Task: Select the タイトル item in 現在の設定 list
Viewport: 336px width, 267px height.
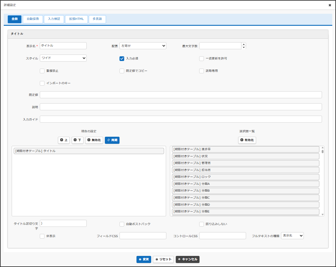Action: point(89,151)
